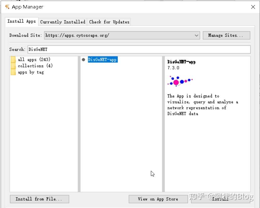The image size is (260, 208).
Task: Close the App Manager window
Action: [x=253, y=7]
